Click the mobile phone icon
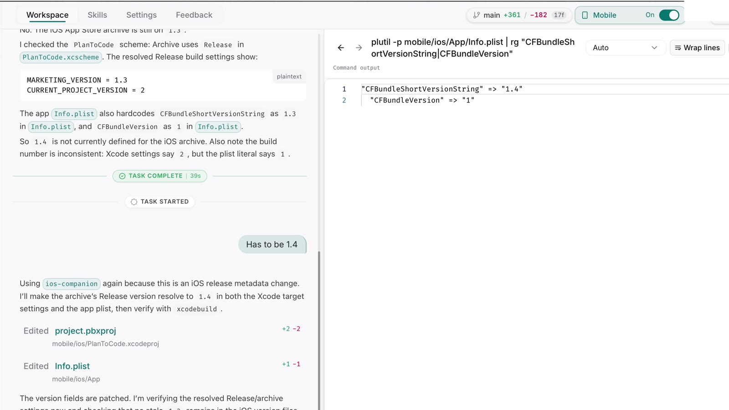Image resolution: width=729 pixels, height=410 pixels. tap(585, 15)
